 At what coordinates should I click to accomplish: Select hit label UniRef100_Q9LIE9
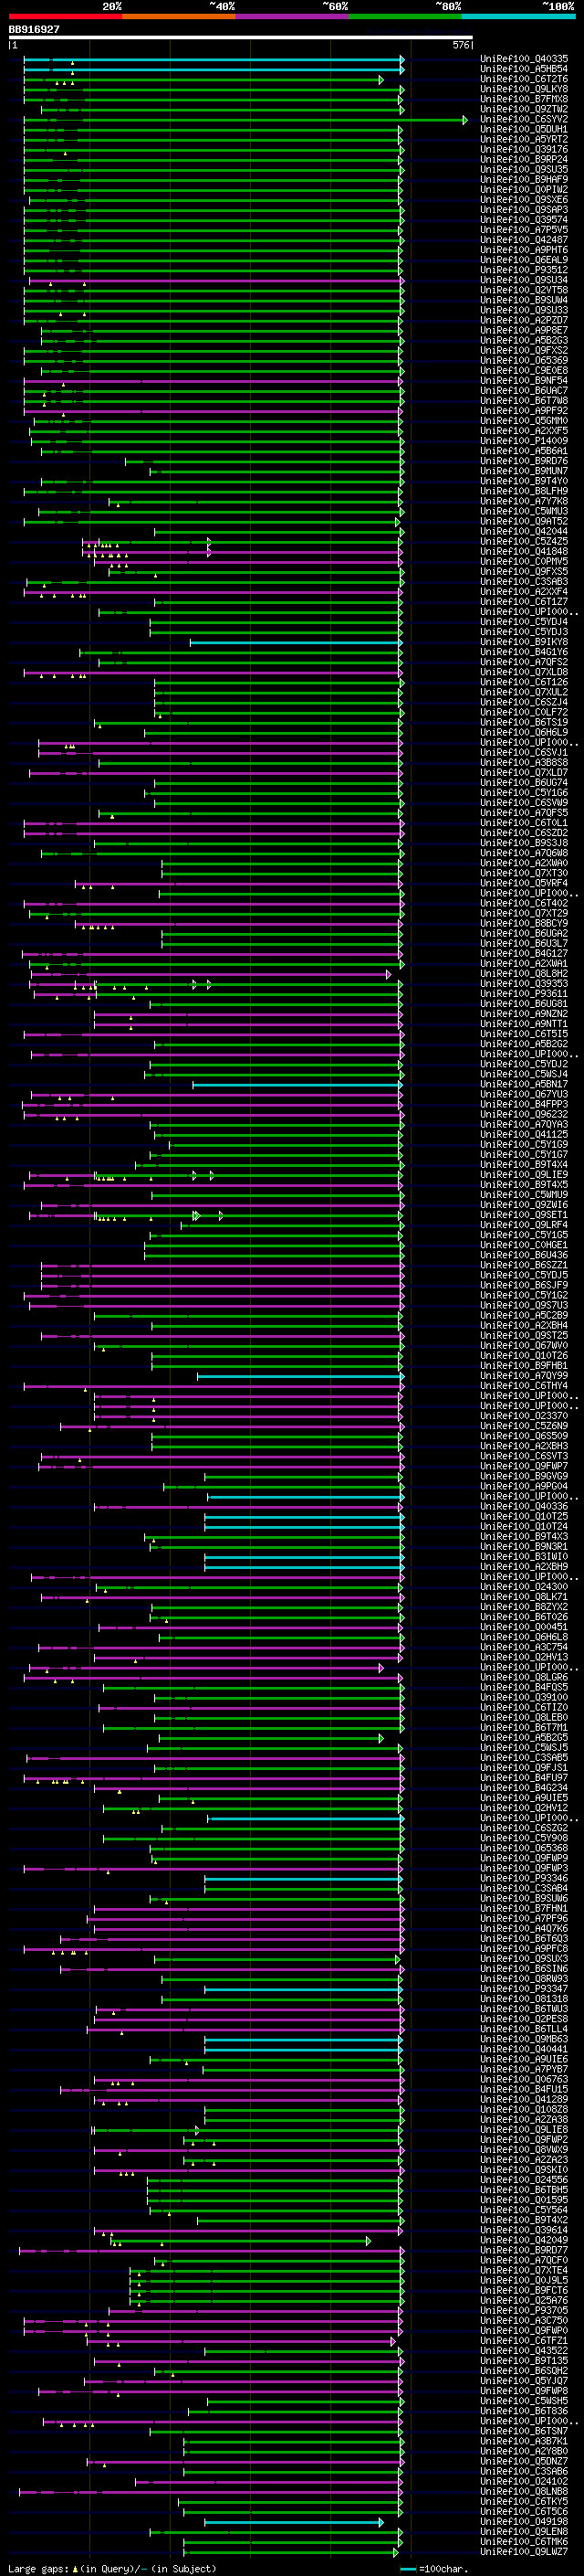(524, 1175)
